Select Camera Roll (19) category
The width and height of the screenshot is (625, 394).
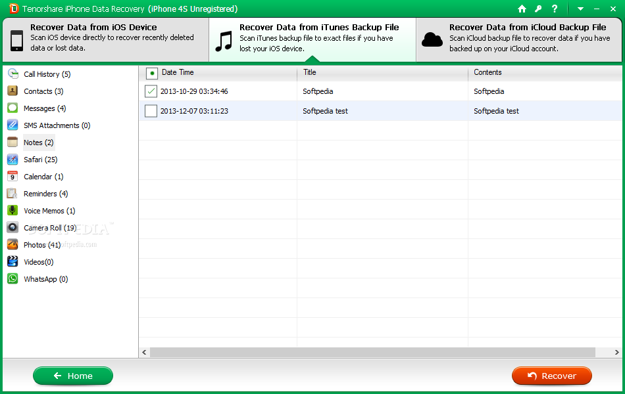[x=50, y=228]
